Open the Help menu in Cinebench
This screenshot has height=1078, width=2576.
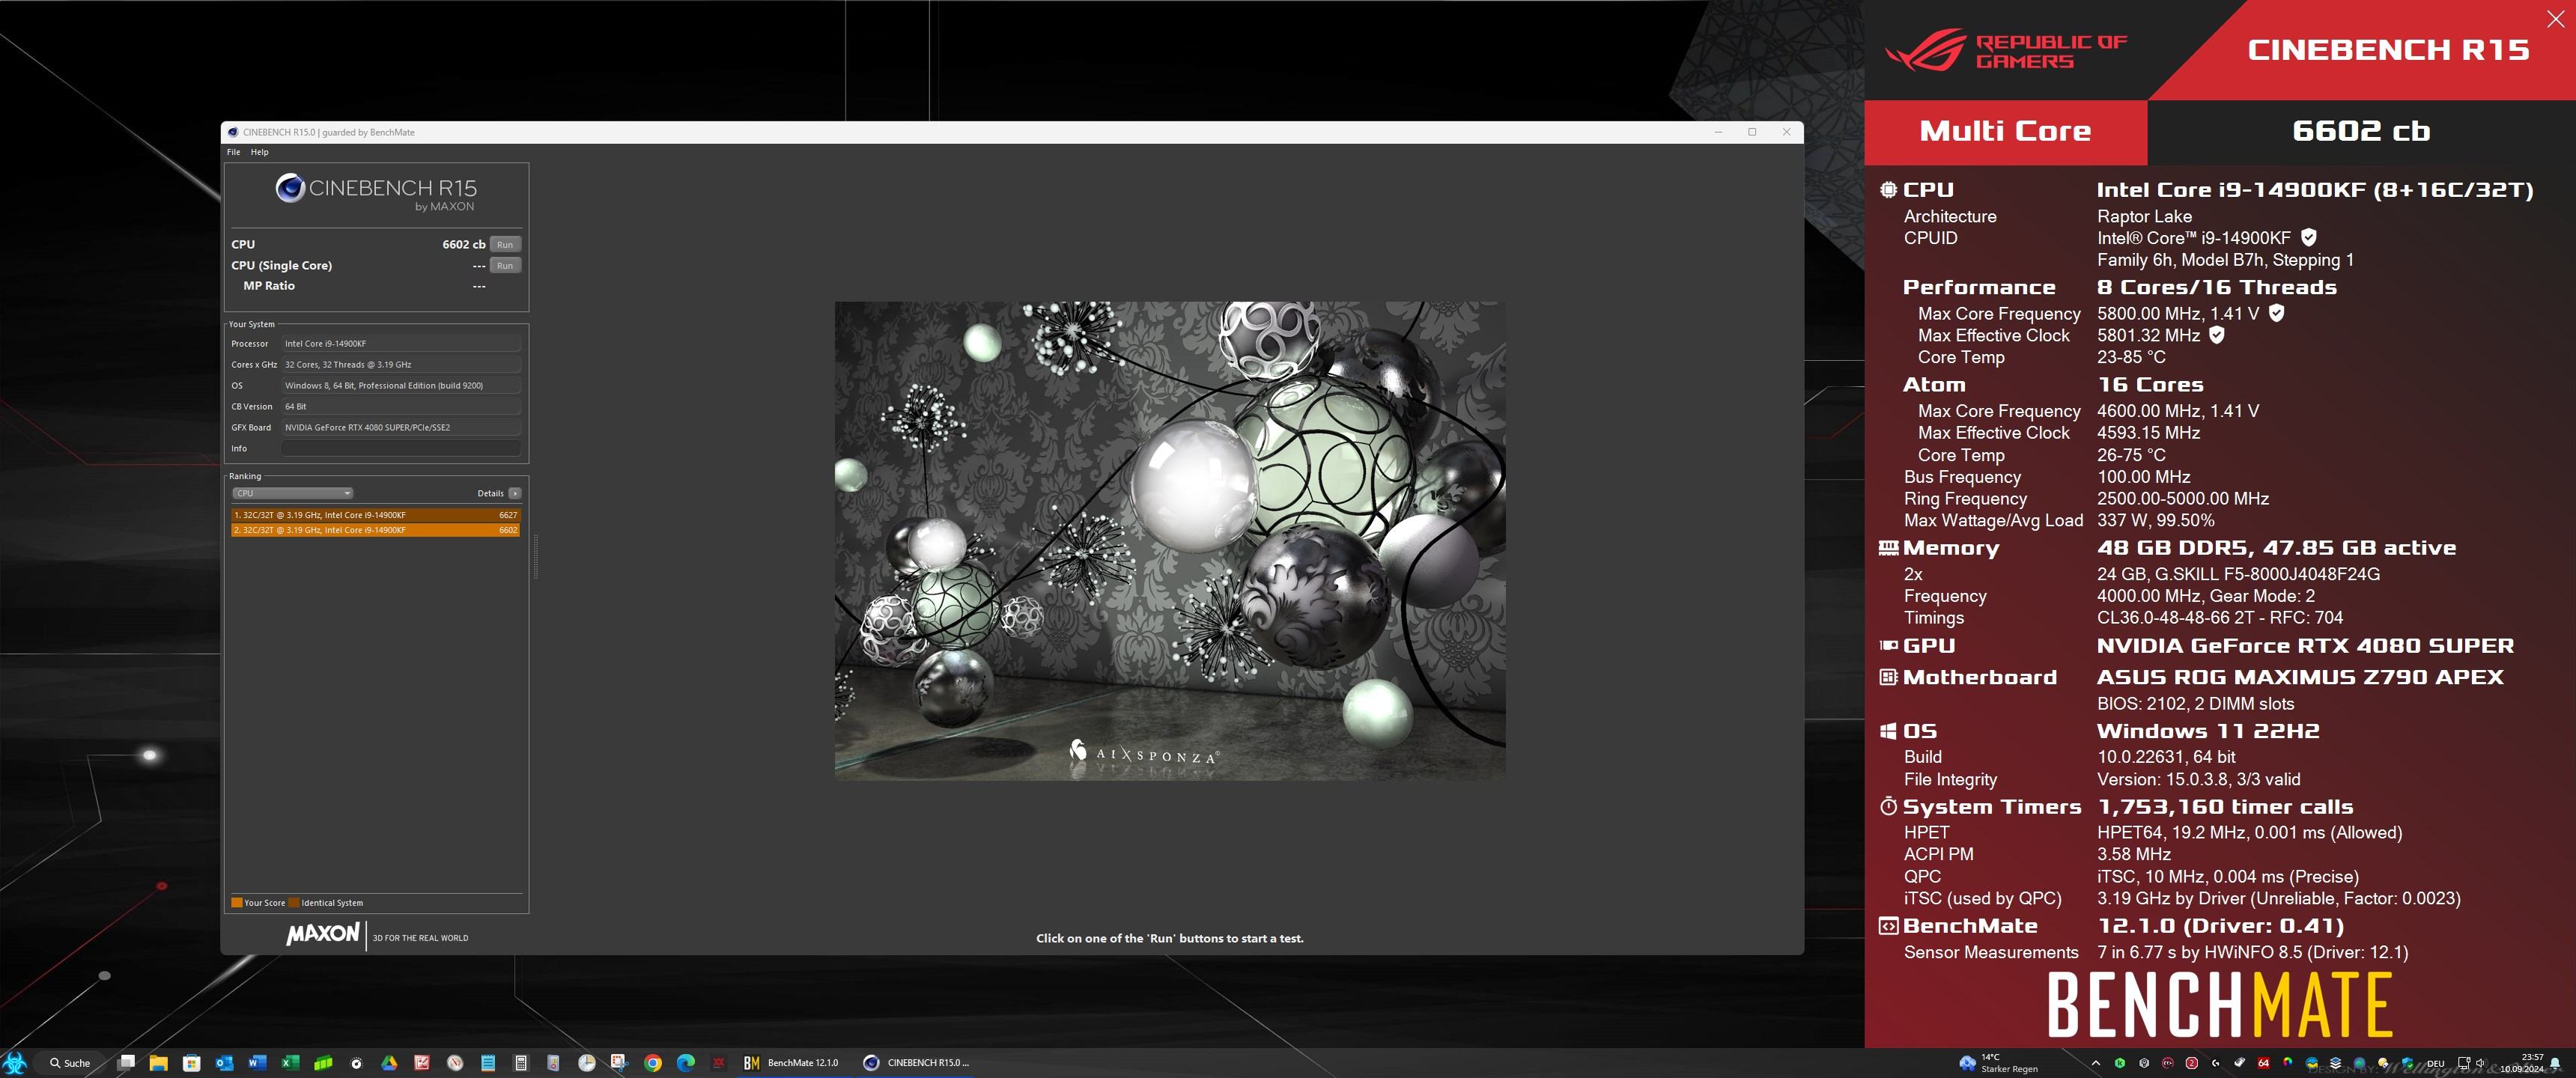259,152
